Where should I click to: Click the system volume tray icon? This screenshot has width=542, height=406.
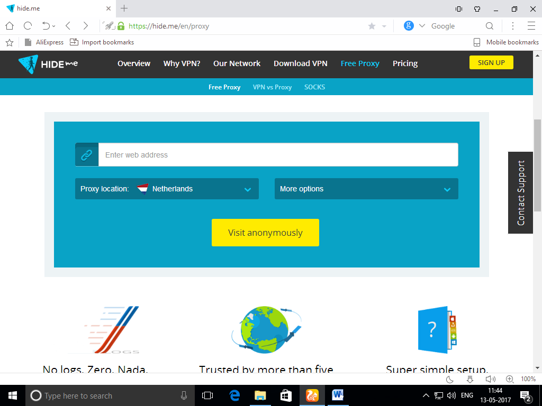(451, 395)
